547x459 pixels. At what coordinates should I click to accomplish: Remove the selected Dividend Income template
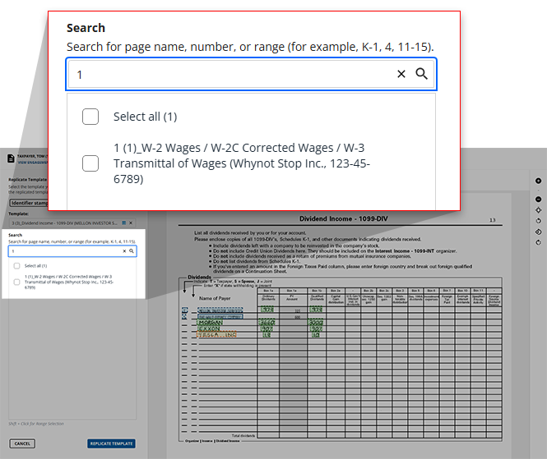click(x=131, y=223)
